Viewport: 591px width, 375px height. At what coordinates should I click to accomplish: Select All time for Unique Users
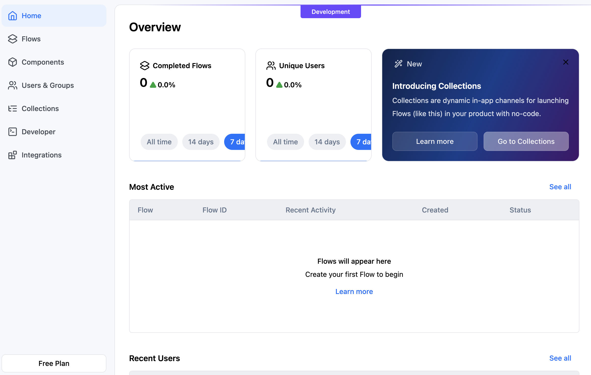tap(285, 142)
